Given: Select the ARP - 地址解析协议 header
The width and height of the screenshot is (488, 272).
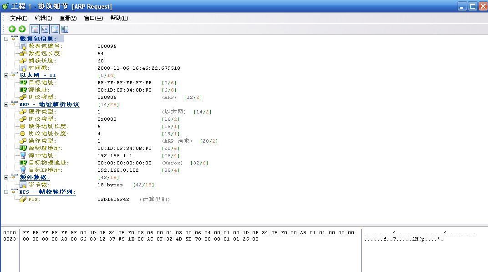Looking at the screenshot, I should (x=49, y=104).
